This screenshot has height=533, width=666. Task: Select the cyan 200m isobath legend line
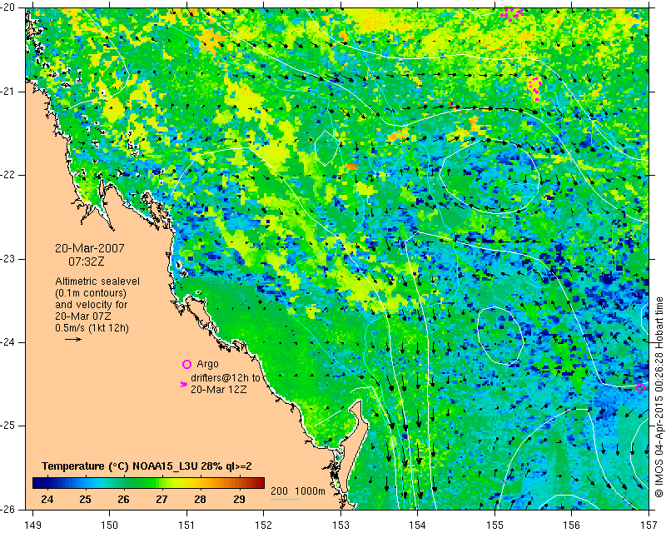pyautogui.click(x=285, y=499)
